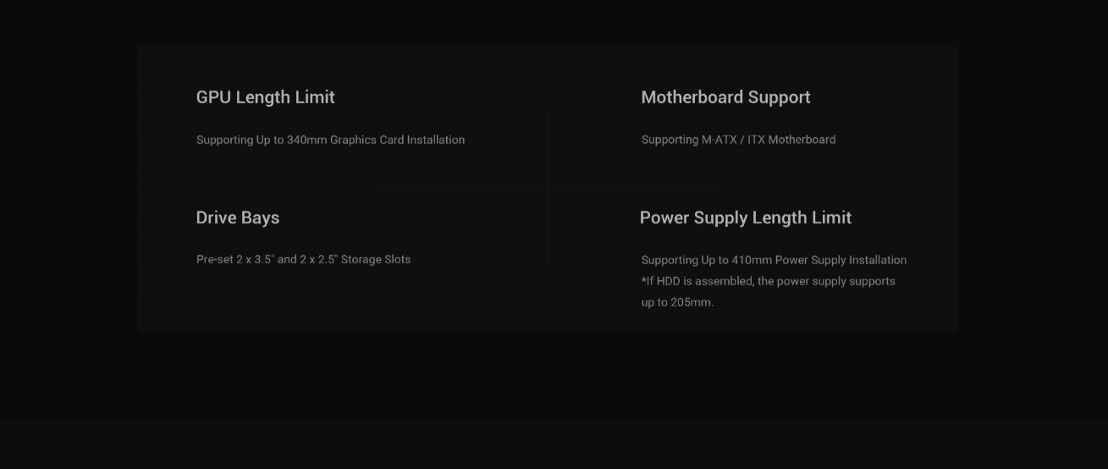Click the horizontal divider between spec rows
Viewport: 1108px width, 469px height.
point(548,188)
